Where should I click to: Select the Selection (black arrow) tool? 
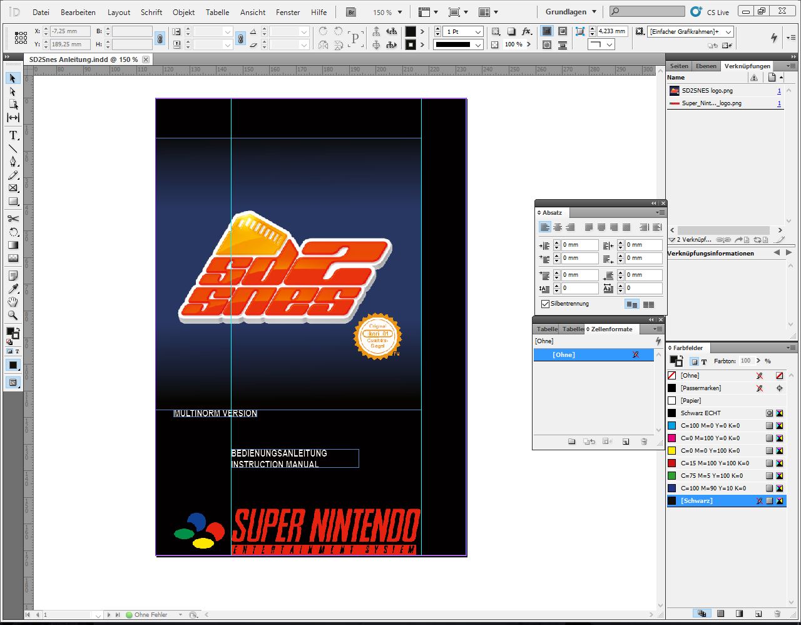13,78
